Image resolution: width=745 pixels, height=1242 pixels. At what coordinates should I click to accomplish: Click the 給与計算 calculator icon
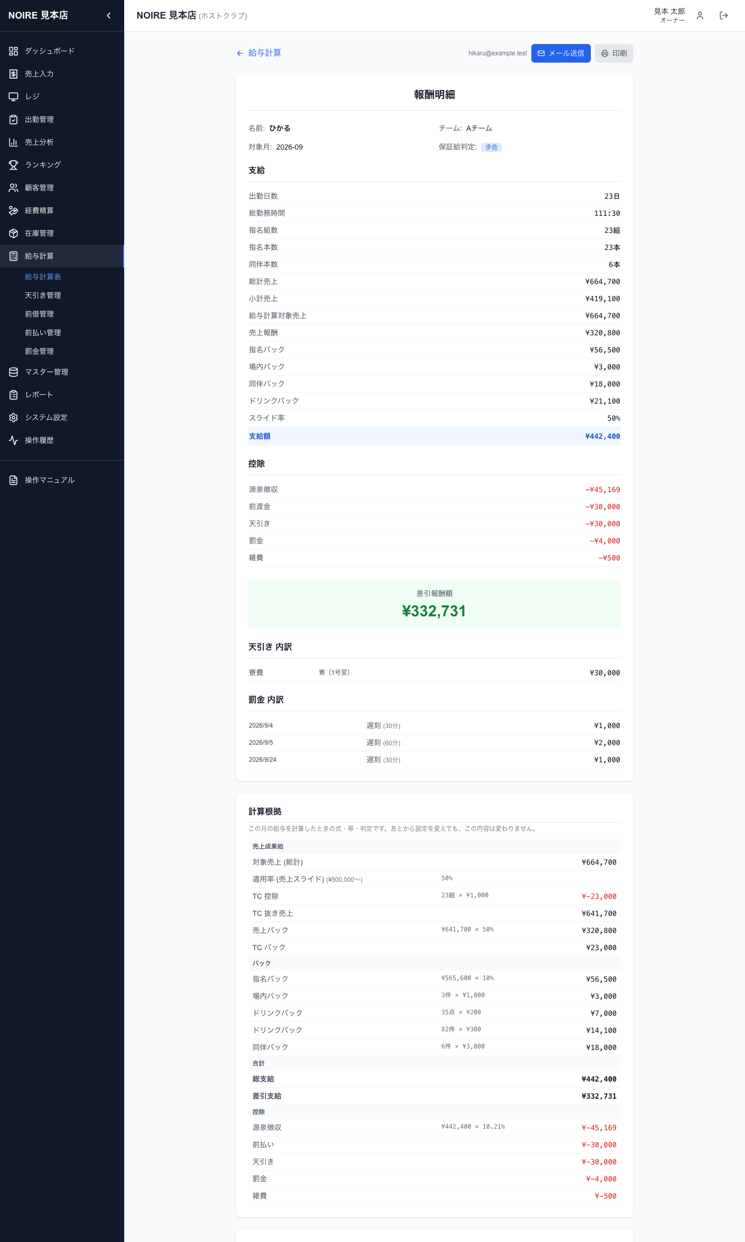pyautogui.click(x=13, y=256)
